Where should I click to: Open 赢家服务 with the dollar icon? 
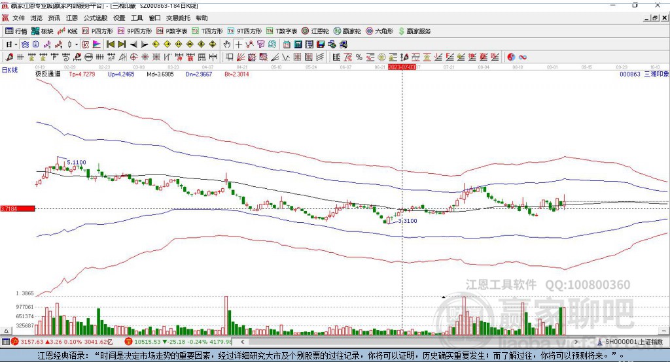click(x=414, y=31)
